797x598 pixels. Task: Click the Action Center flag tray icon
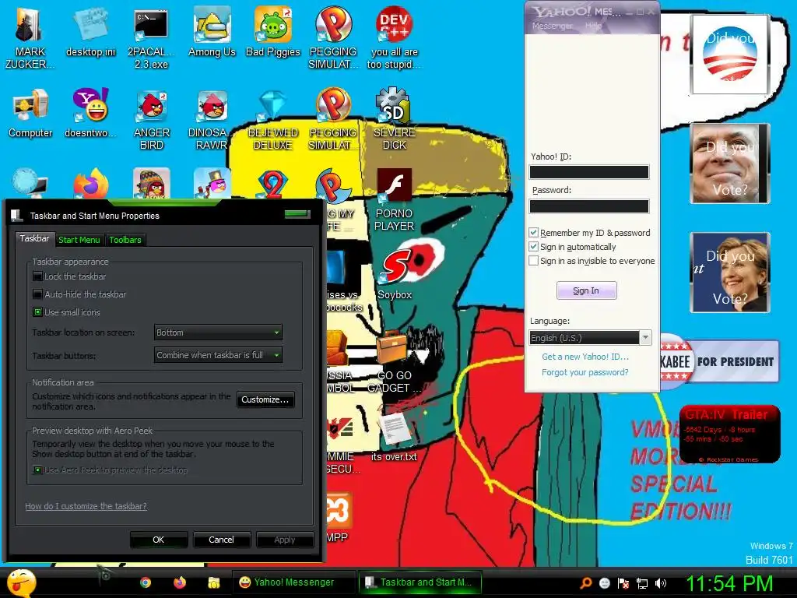point(623,583)
